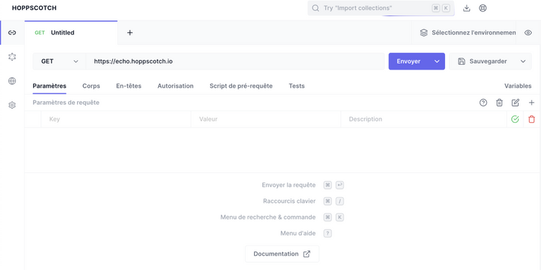Viewport: 541px width, 270px height.
Task: Click the Sauvegarder button
Action: click(482, 61)
